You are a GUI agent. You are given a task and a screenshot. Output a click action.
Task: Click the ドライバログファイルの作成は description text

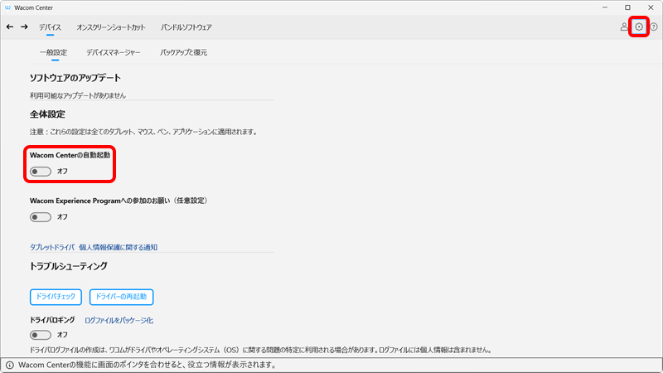pos(261,350)
